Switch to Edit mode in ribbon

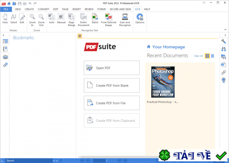(x=22, y=19)
